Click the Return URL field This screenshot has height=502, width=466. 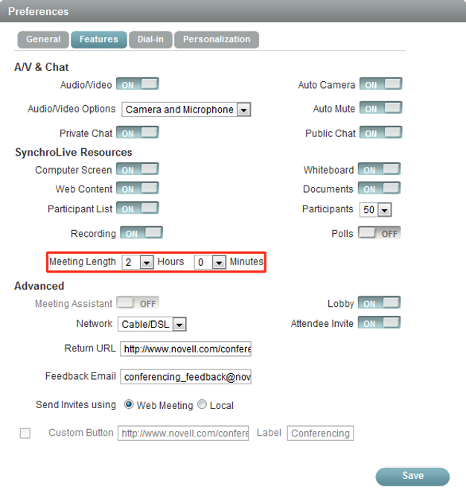pyautogui.click(x=185, y=349)
